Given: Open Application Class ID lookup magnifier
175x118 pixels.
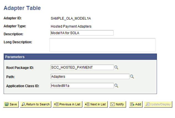Looking at the screenshot, I should pos(116,86).
